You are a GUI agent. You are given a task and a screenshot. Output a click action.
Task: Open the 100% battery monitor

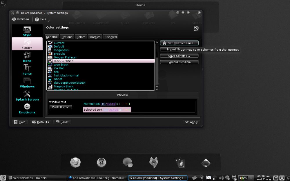tap(243, 178)
